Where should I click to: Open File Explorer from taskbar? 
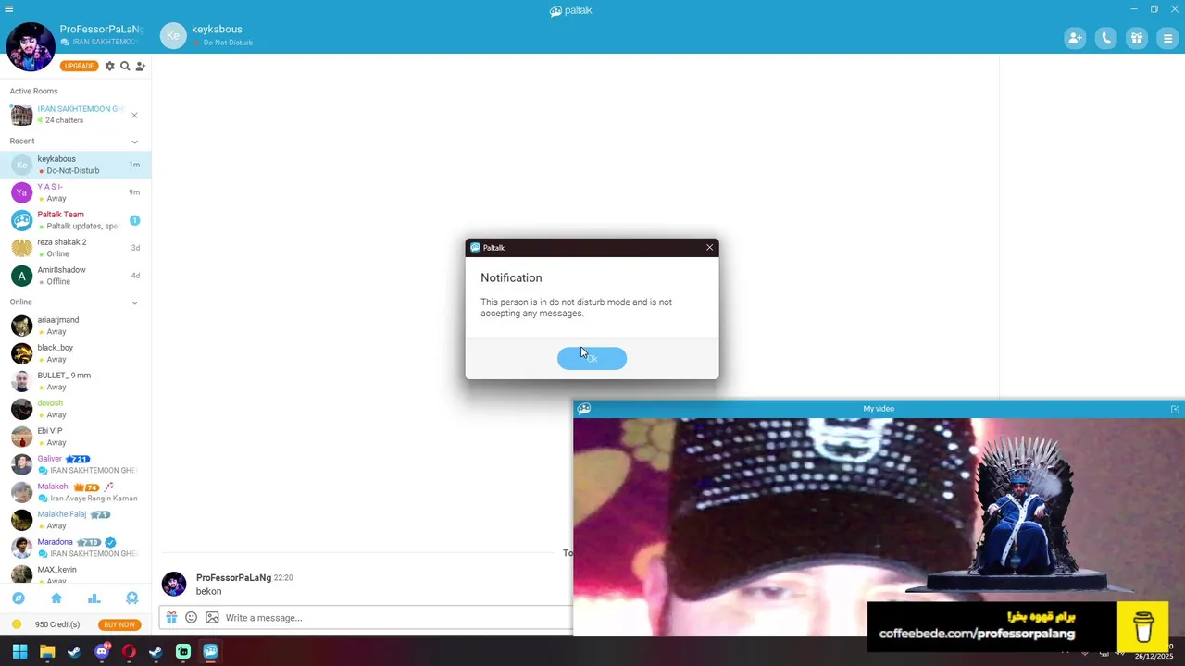[47, 651]
